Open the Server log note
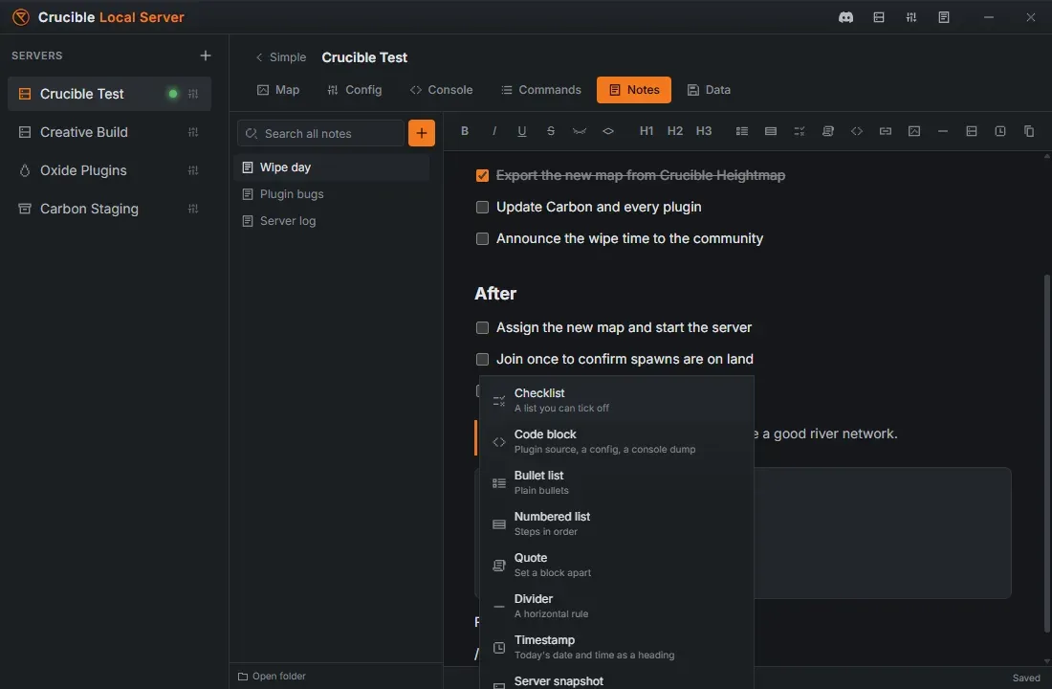The height and width of the screenshot is (689, 1052). point(332,221)
